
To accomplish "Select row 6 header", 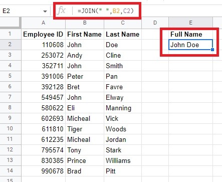I will 11,87.
